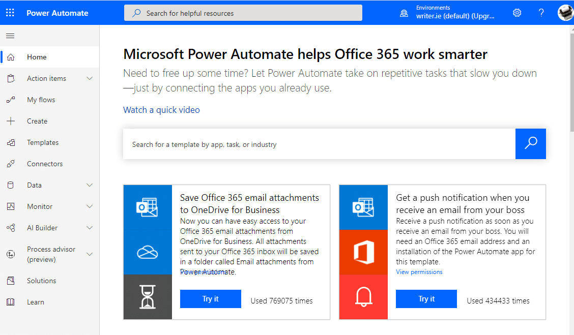
Task: Click the Watch a quick video link
Action: (161, 110)
